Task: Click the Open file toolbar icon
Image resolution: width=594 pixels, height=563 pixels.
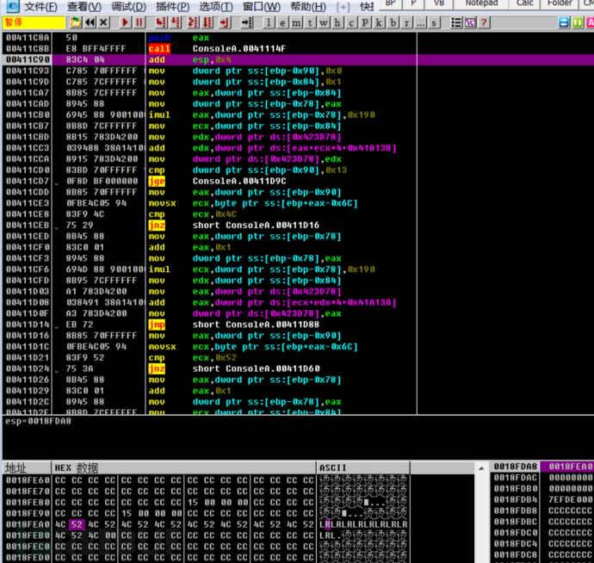Action: point(76,22)
